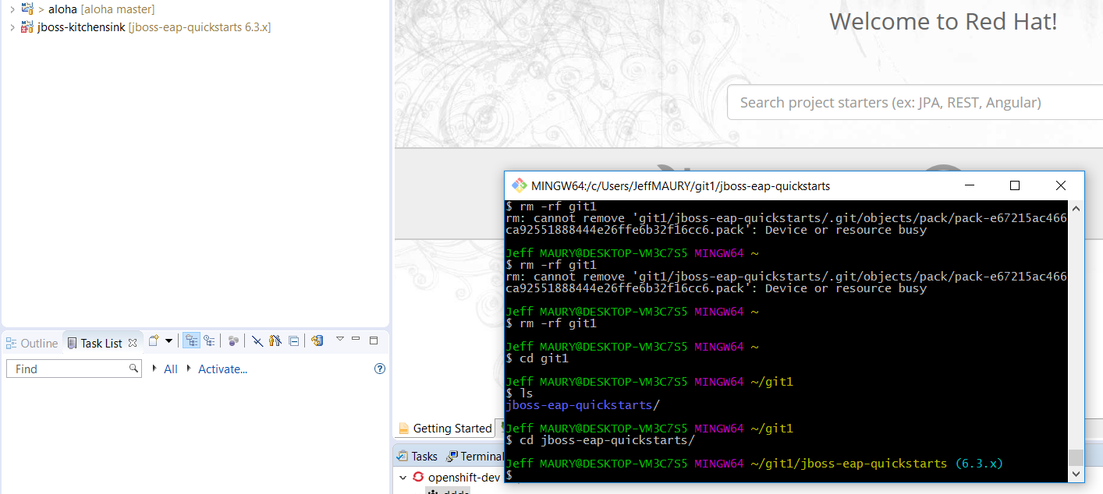Switch to the Outline view tab
This screenshot has width=1103, height=494.
coord(32,343)
